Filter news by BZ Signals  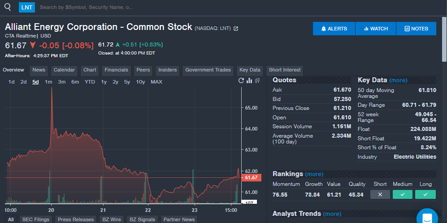[x=142, y=219]
